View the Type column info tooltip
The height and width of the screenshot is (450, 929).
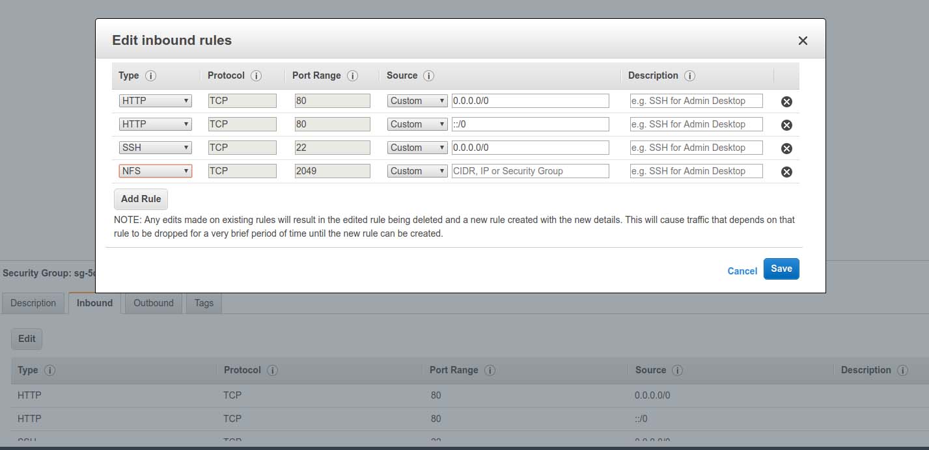[x=148, y=75]
